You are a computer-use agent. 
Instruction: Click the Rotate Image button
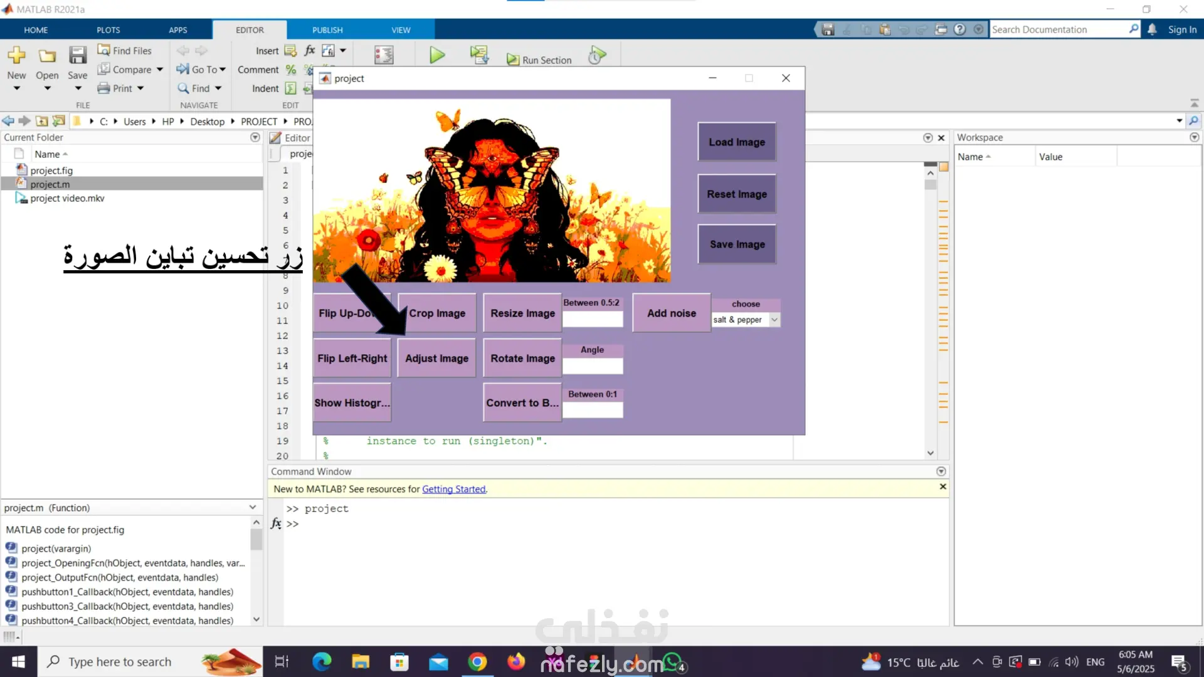coord(522,358)
